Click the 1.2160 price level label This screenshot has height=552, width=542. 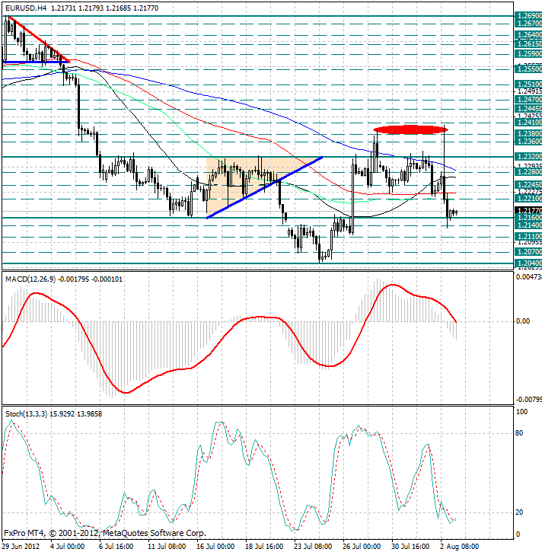528,218
